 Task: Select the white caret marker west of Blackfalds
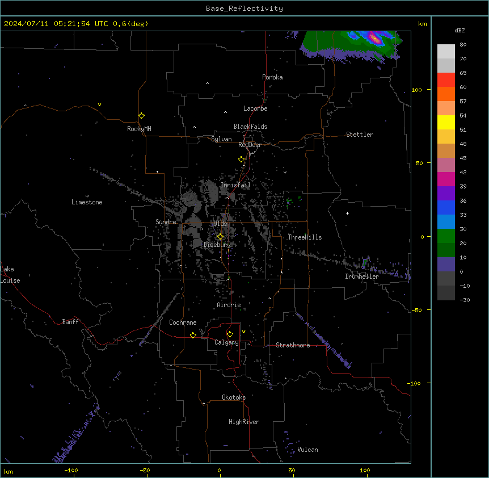194,127
